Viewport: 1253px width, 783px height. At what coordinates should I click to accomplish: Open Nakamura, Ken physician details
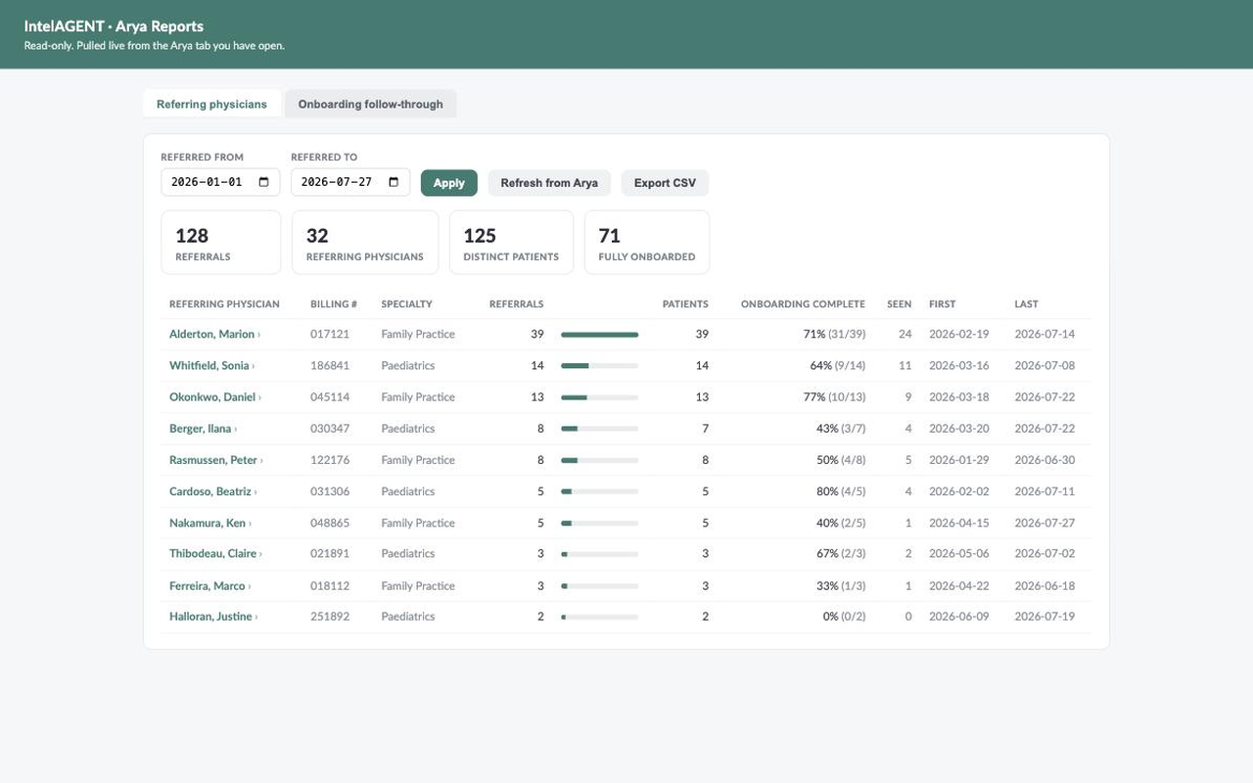pos(209,523)
